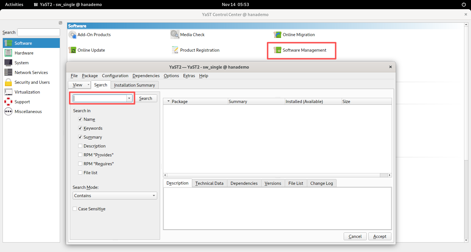Select the Virtualization category icon
The width and height of the screenshot is (471, 252).
pyautogui.click(x=8, y=92)
